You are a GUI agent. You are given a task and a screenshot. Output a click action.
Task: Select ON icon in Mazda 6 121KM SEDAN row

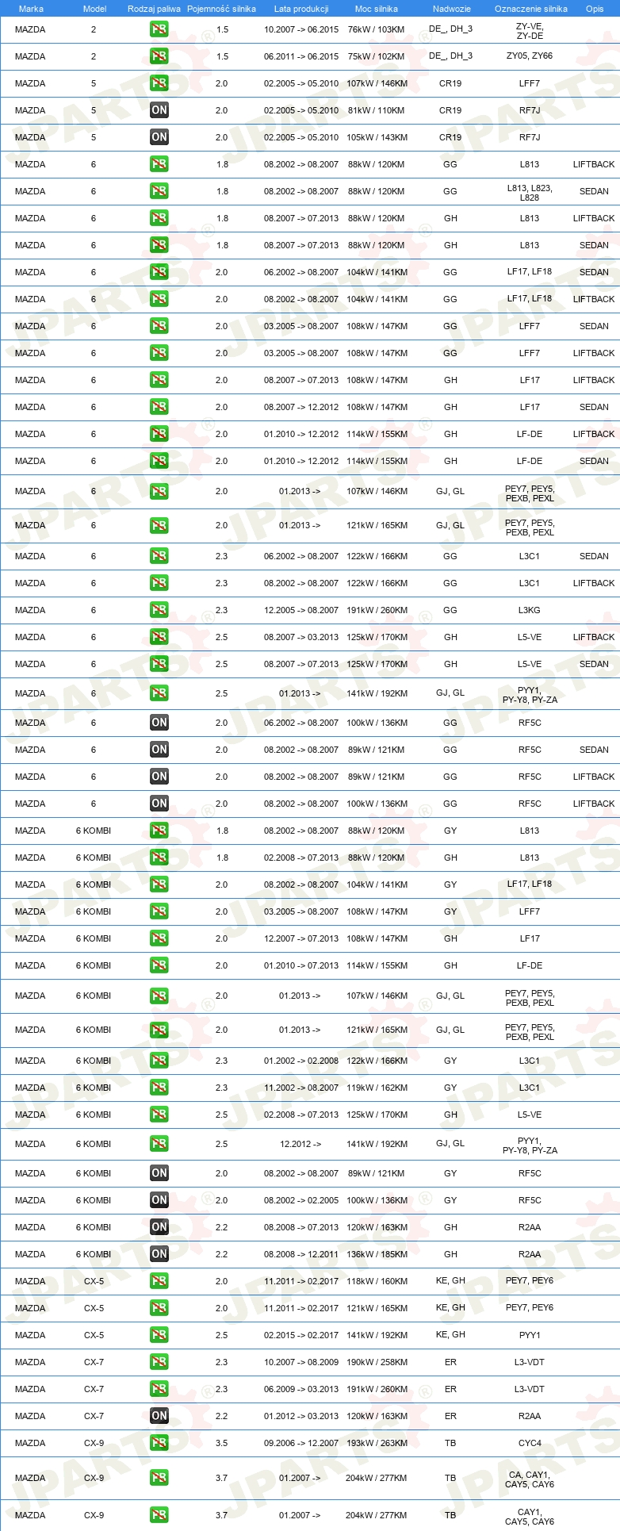point(159,750)
